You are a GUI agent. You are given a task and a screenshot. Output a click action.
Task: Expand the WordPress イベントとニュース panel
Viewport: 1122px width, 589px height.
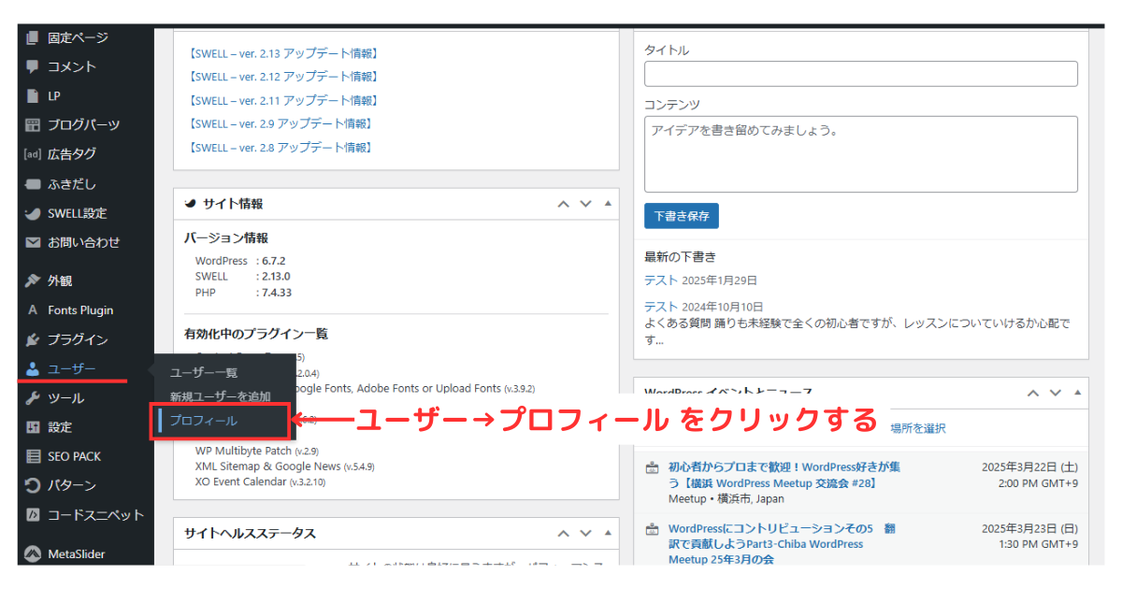[x=1078, y=394]
